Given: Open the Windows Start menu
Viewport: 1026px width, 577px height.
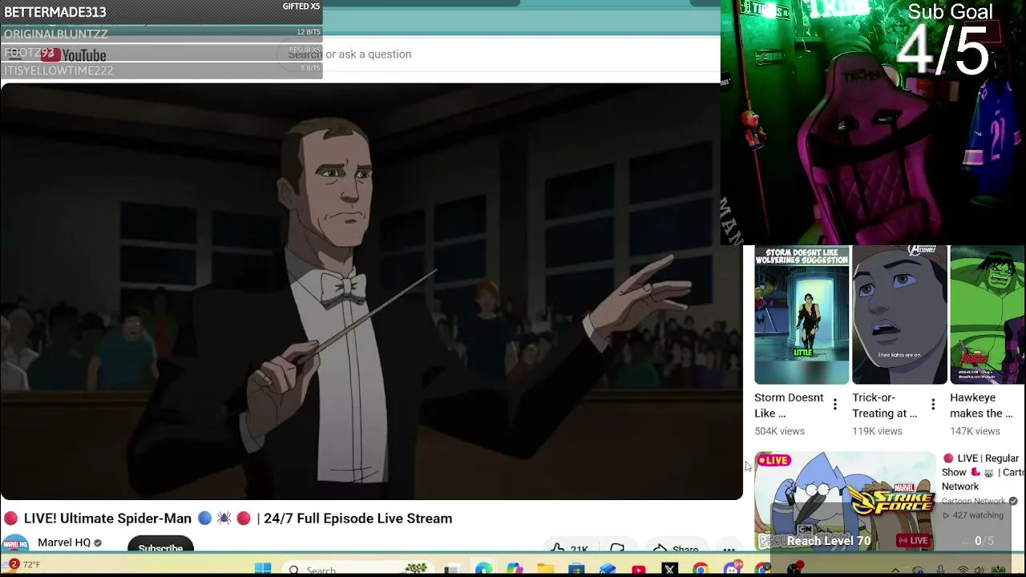Looking at the screenshot, I should [263, 569].
